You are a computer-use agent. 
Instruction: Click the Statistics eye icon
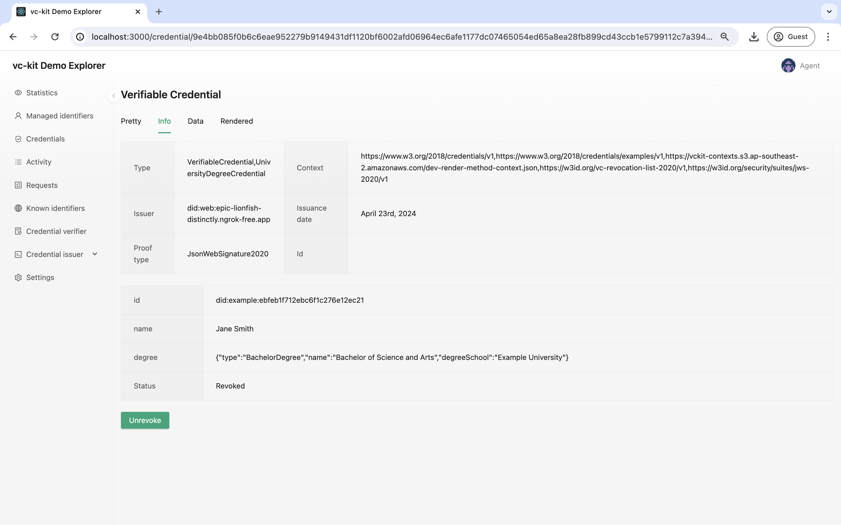[18, 93]
